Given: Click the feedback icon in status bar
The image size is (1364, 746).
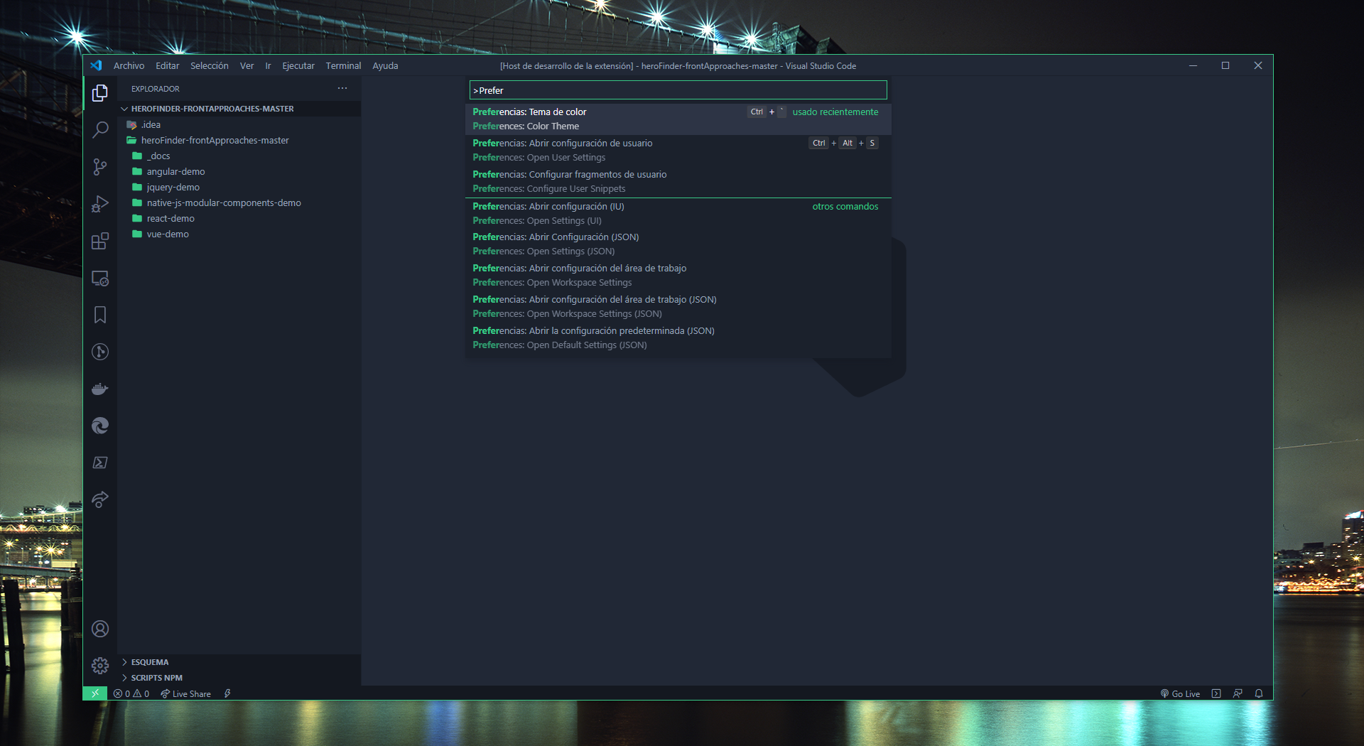Looking at the screenshot, I should pos(1238,693).
